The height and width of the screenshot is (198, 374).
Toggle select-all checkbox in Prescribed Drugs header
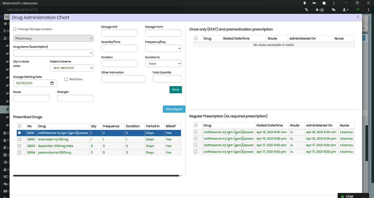click(19, 126)
